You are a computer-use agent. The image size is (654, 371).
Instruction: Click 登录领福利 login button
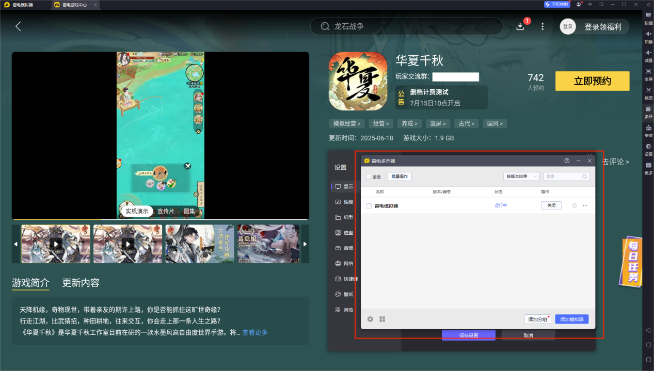[603, 27]
